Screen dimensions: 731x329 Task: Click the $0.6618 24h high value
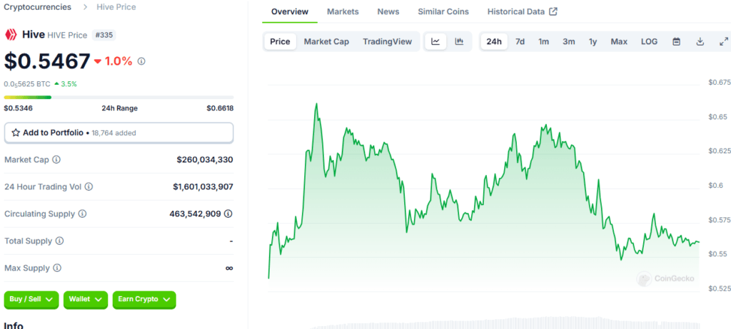220,108
